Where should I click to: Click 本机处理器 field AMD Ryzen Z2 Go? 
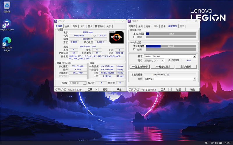tap(170, 75)
